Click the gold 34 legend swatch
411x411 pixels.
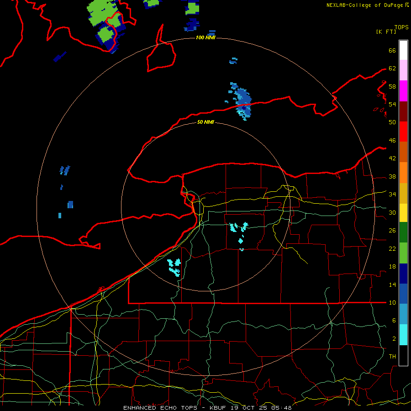(403, 194)
